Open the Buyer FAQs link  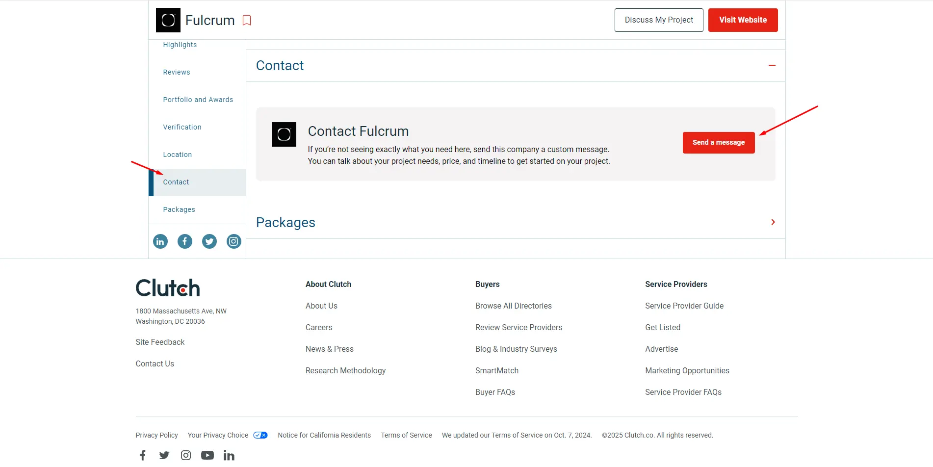[x=495, y=392]
